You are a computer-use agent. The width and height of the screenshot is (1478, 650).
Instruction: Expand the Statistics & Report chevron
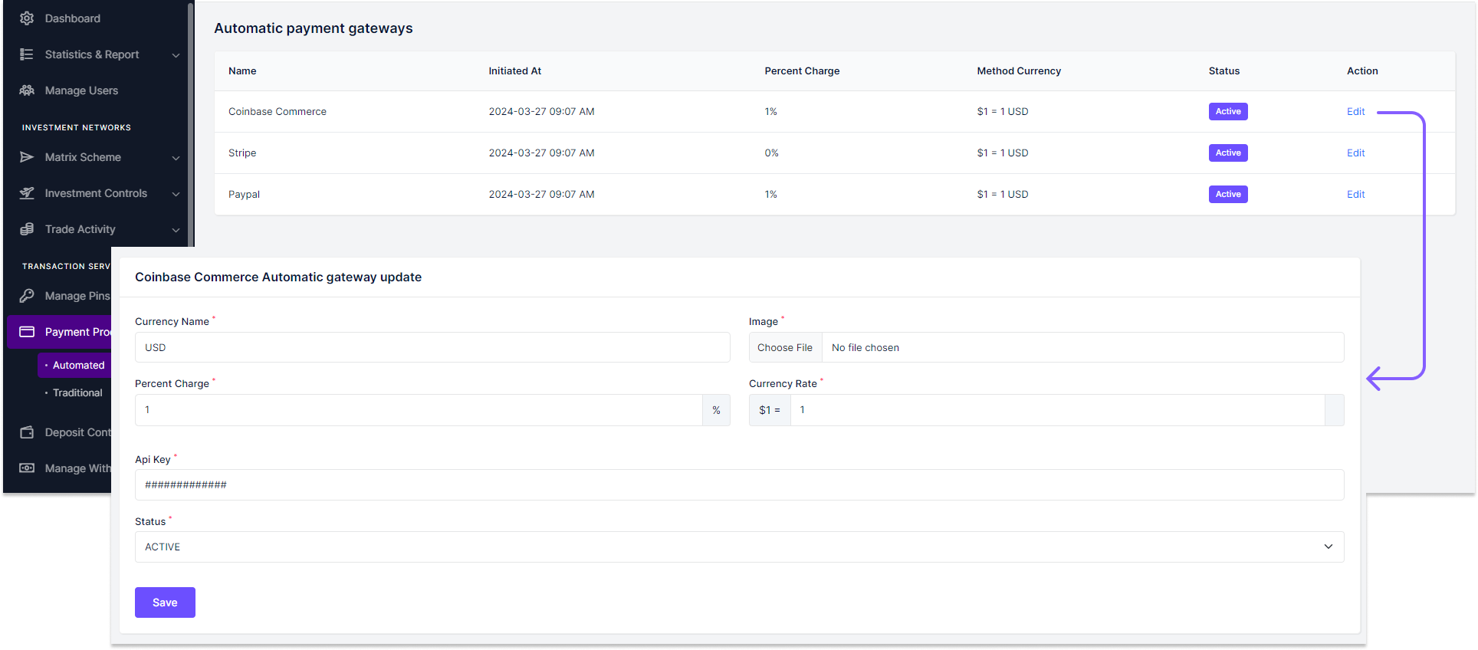pos(176,55)
